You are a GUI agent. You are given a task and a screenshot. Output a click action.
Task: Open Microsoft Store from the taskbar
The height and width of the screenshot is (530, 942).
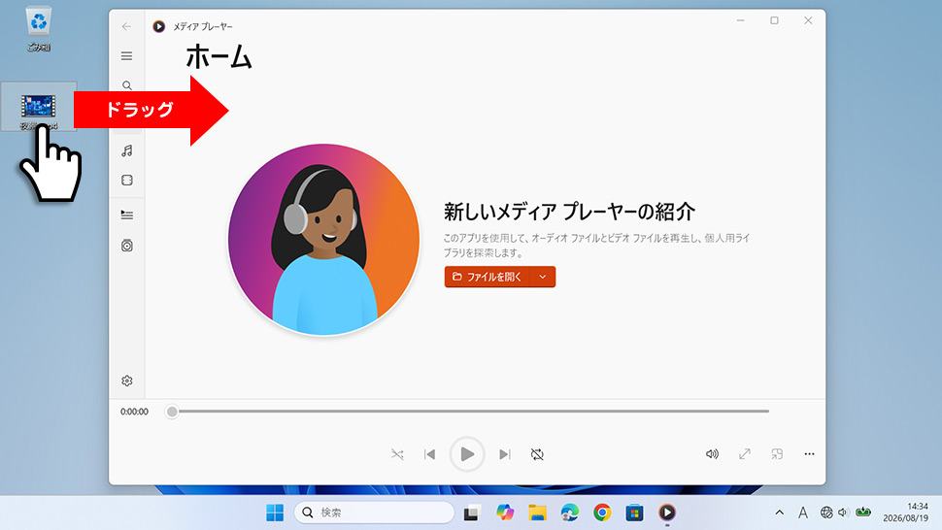click(634, 513)
